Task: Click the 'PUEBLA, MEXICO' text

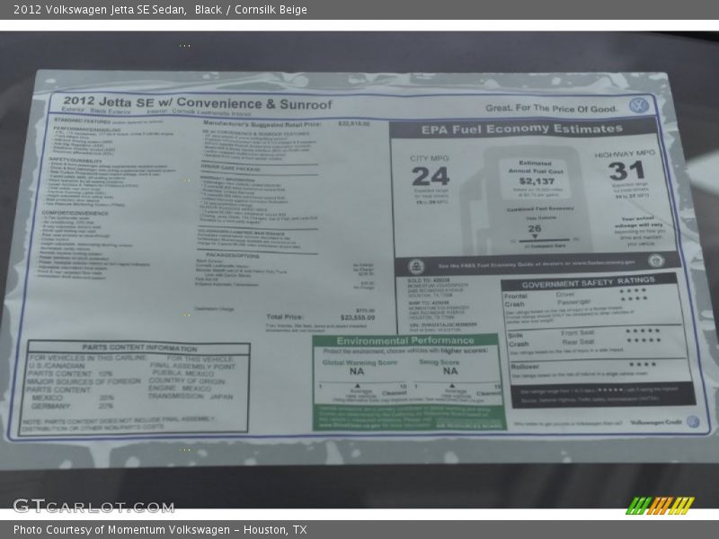Action: point(183,373)
